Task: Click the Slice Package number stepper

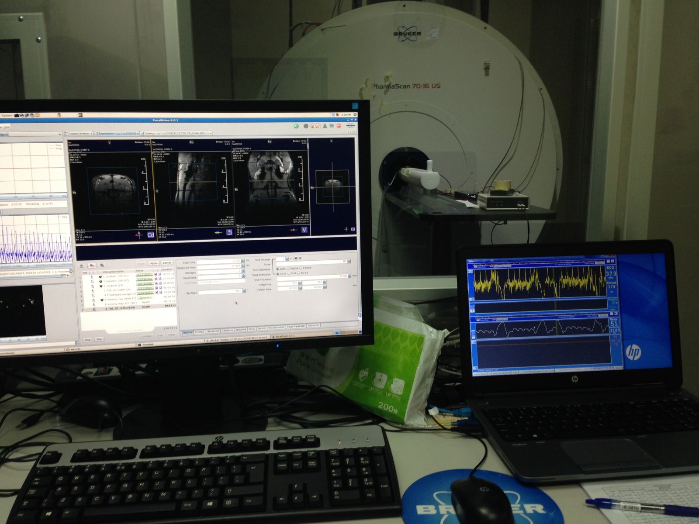Action: click(x=287, y=259)
